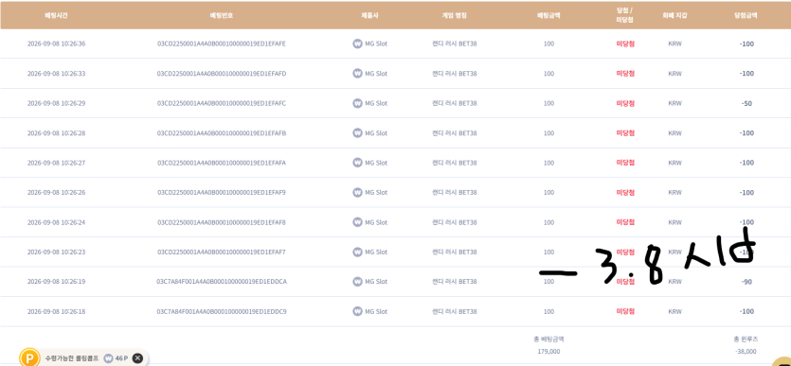Click the 미당첨 status in the 10:26:27 row

(x=625, y=163)
